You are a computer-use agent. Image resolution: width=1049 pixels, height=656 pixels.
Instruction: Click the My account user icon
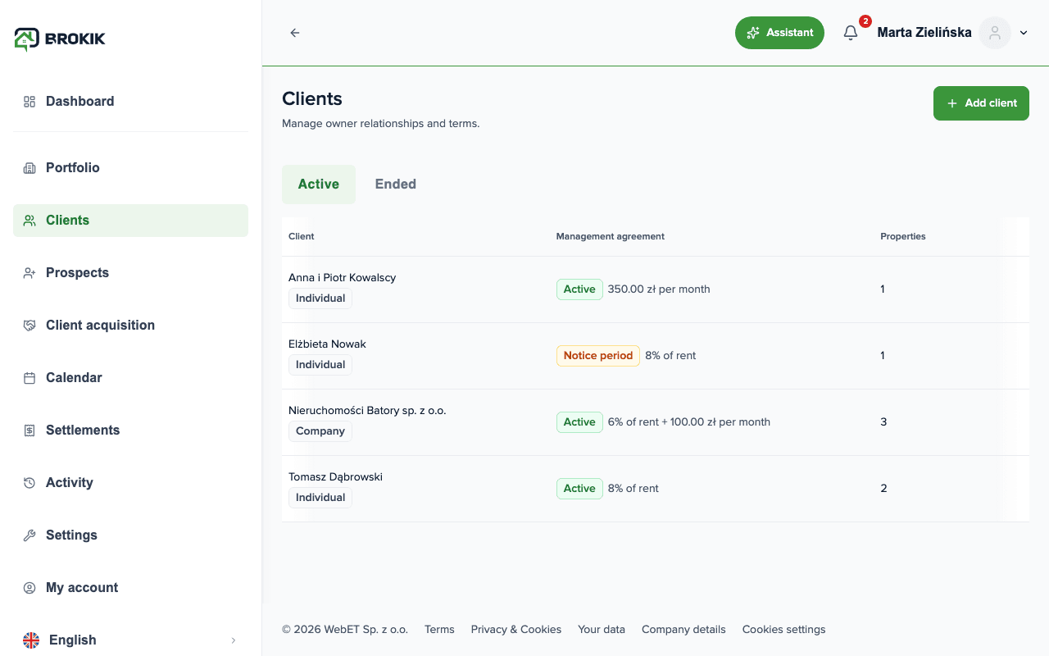(30, 588)
